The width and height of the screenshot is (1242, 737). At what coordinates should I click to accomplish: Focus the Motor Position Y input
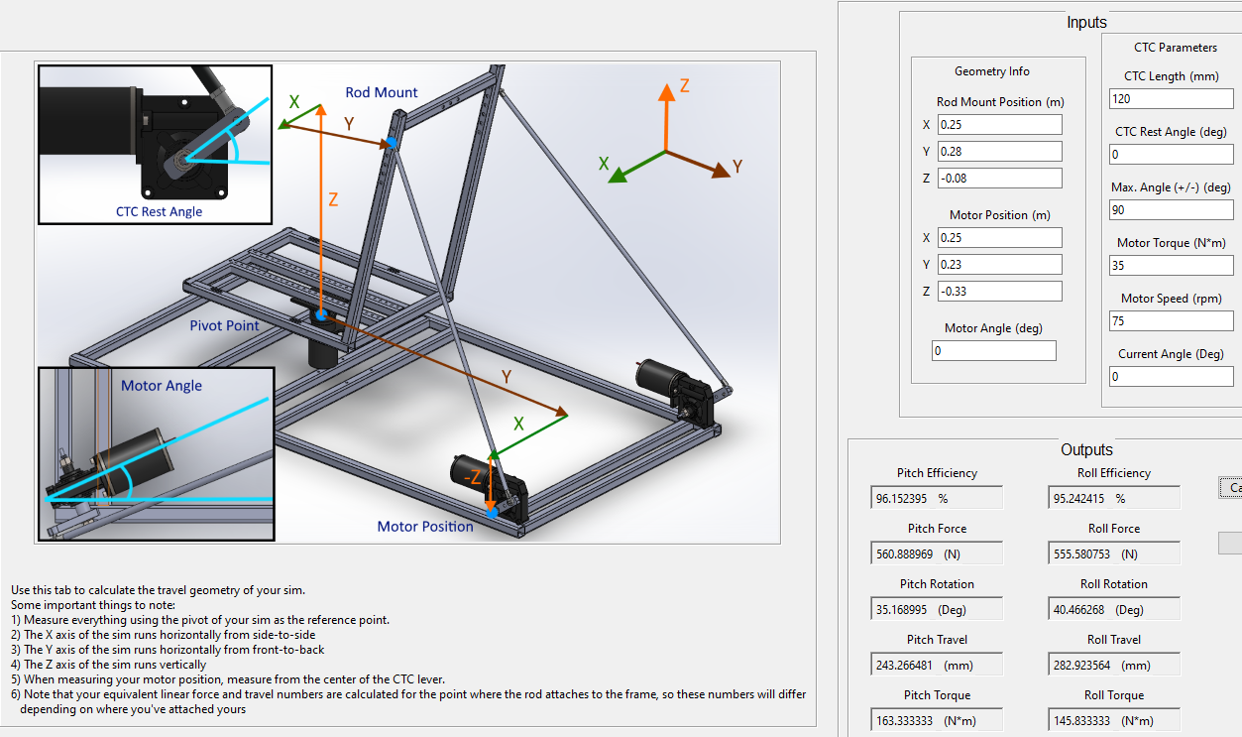click(x=998, y=265)
